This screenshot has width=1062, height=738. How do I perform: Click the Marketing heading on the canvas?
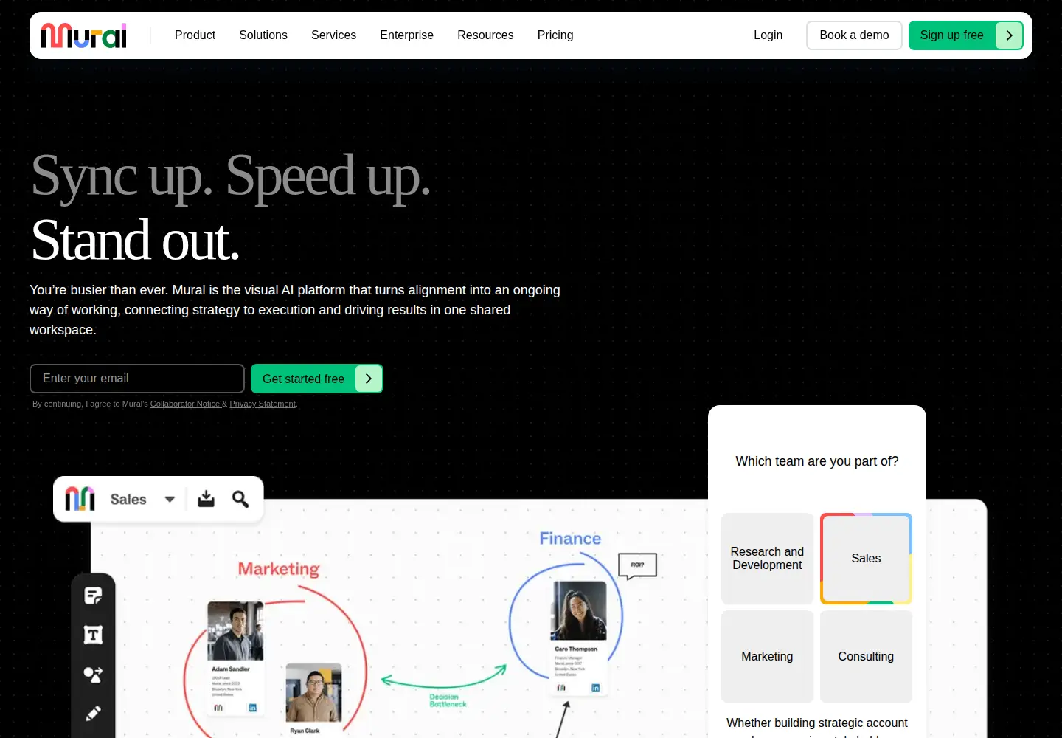[x=279, y=569]
